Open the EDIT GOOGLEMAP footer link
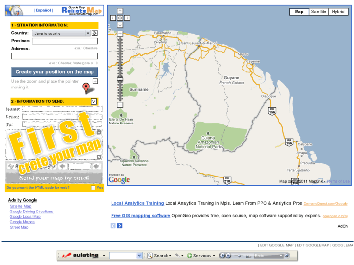Screen dimensions: 354x265 313,245
